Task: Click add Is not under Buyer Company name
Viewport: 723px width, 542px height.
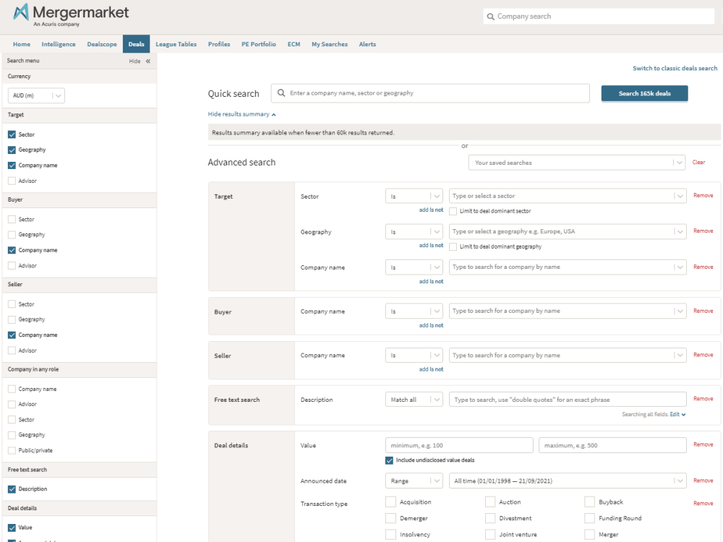Action: pyautogui.click(x=431, y=325)
